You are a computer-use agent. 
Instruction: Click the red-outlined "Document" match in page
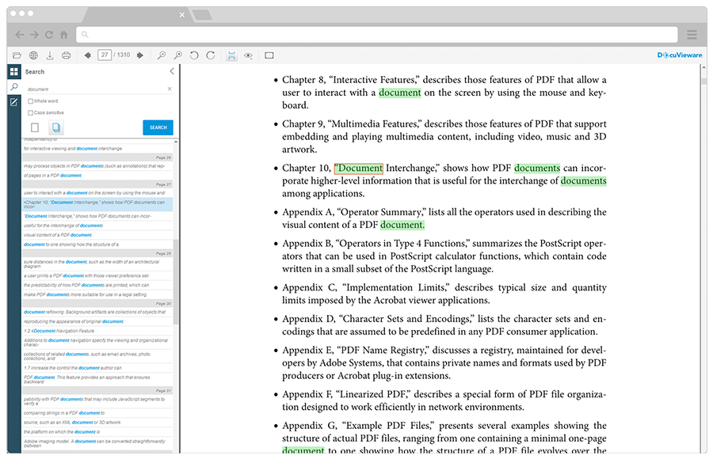pos(359,168)
